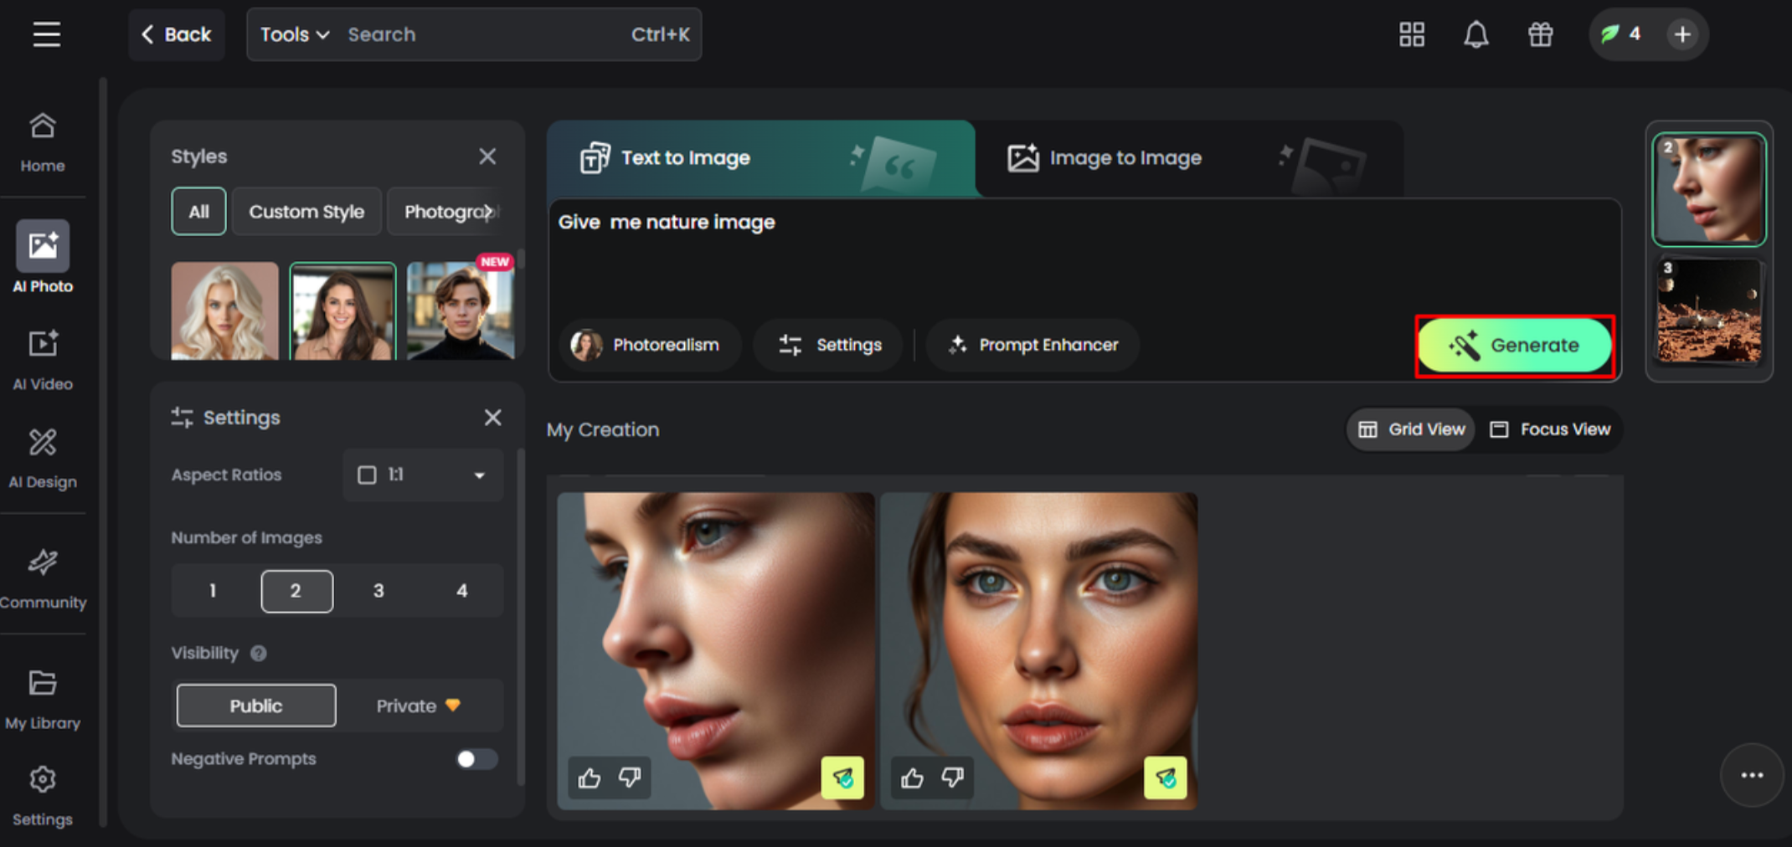Open the AI Design tool
The width and height of the screenshot is (1792, 847).
click(42, 452)
